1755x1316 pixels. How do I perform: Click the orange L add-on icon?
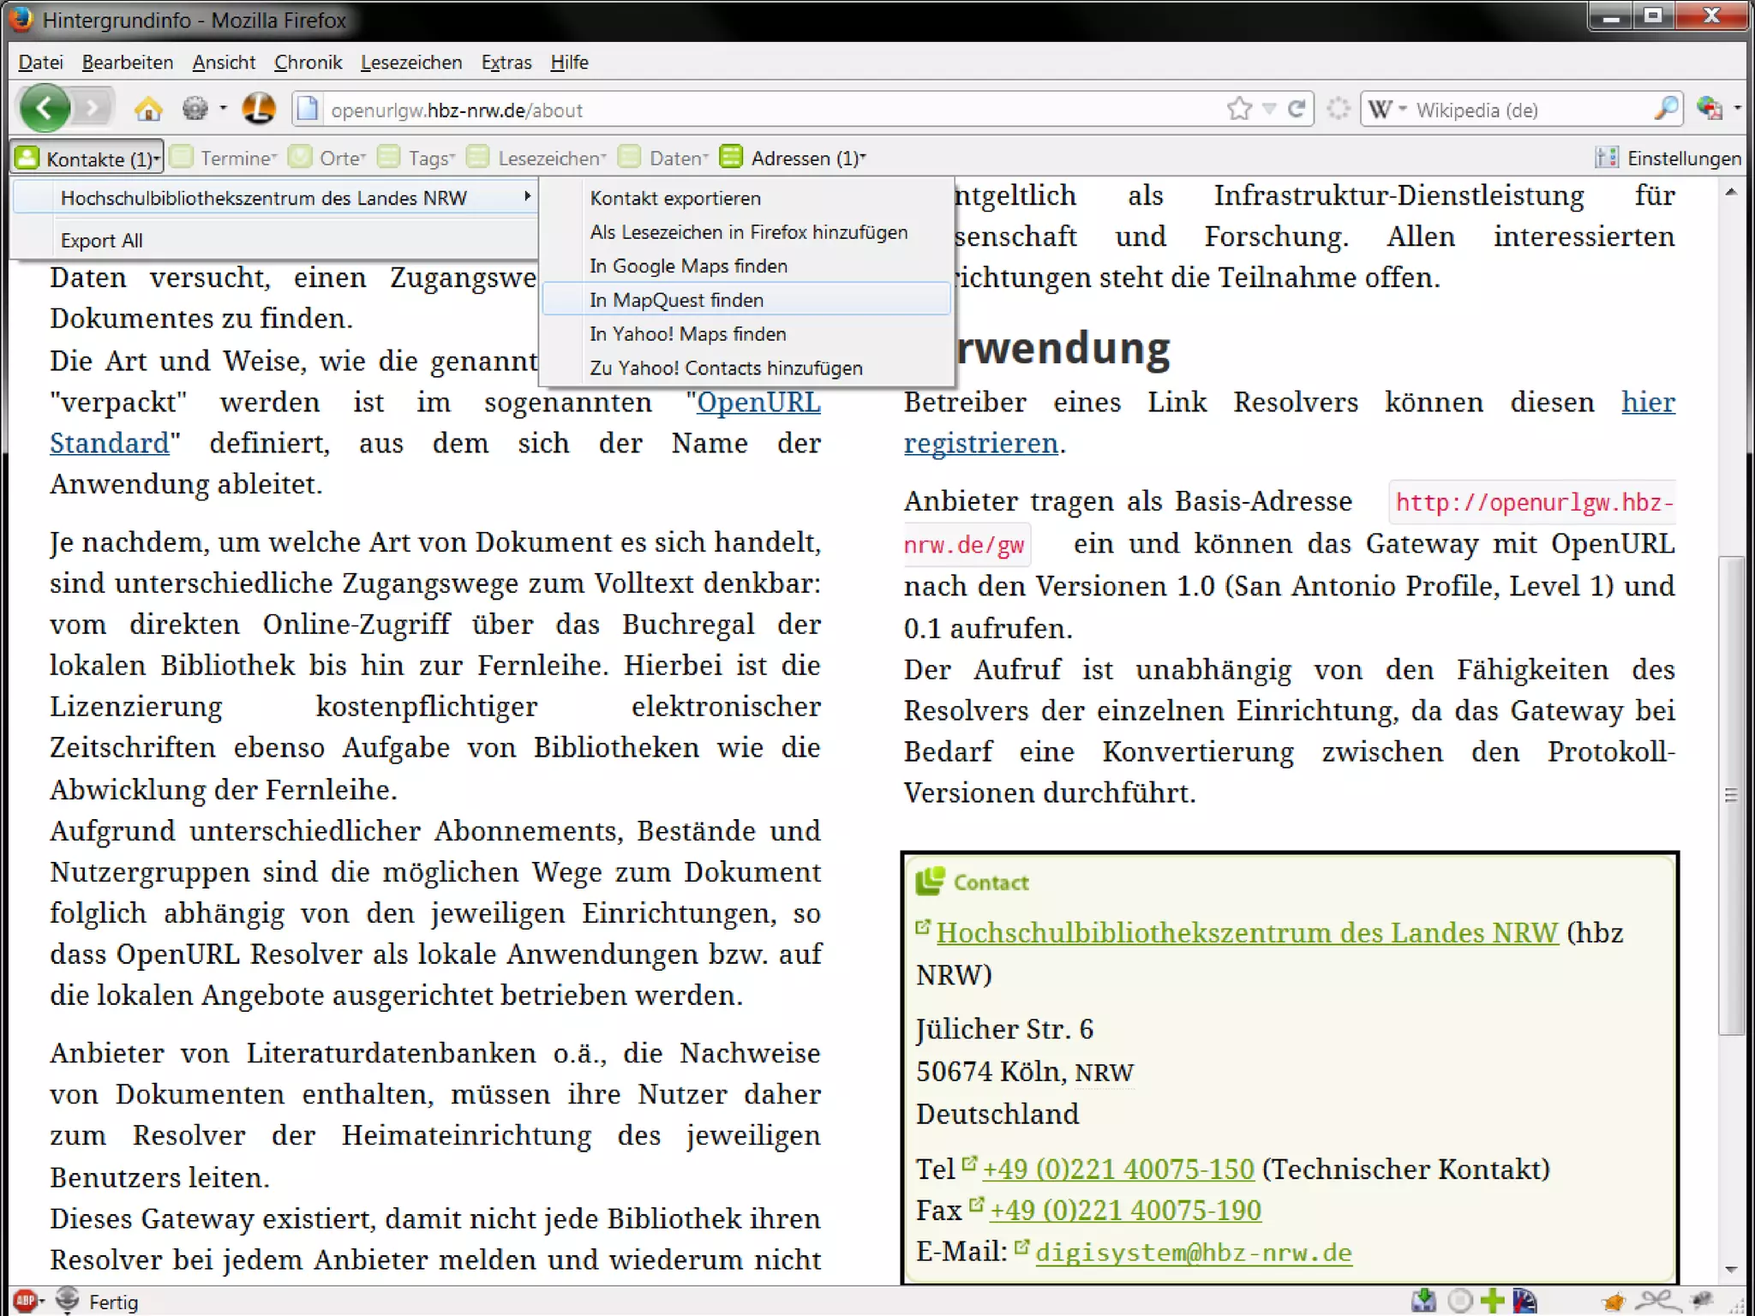pyautogui.click(x=258, y=109)
